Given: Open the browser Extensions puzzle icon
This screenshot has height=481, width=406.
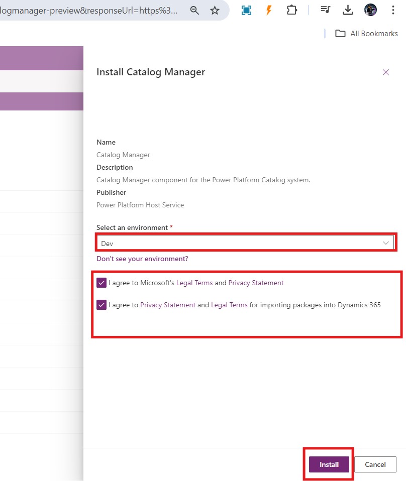Looking at the screenshot, I should (x=291, y=10).
